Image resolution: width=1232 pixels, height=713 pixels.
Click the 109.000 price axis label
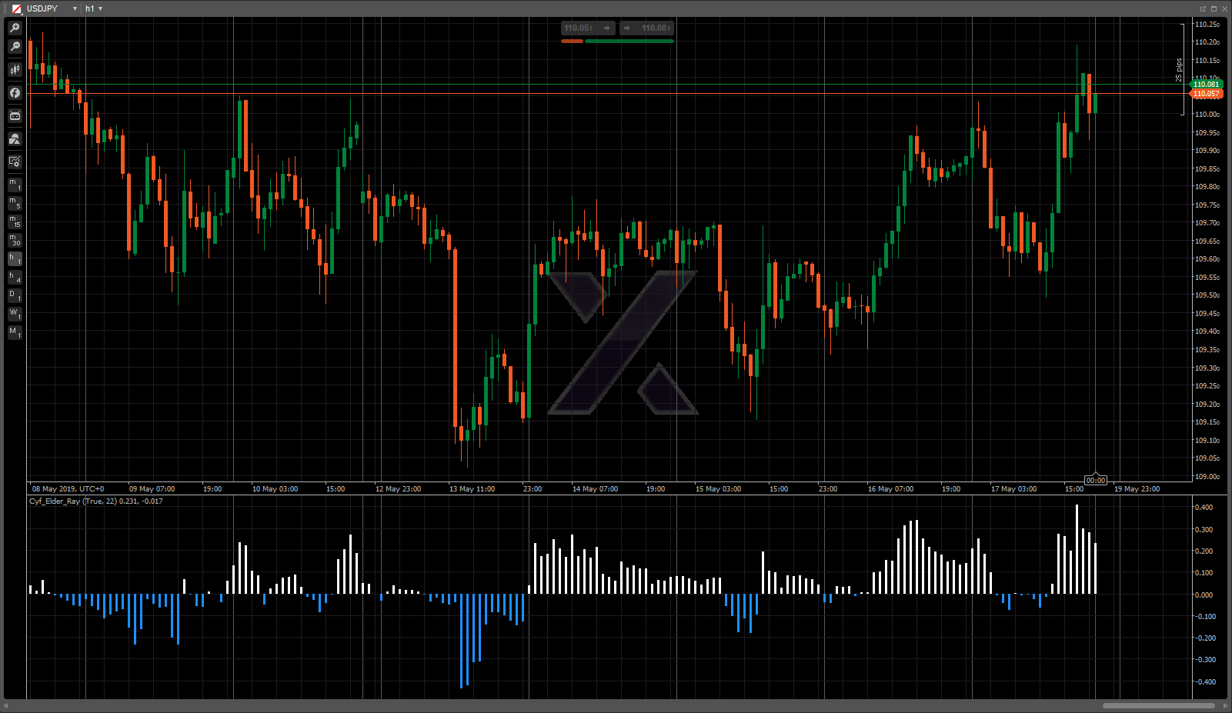[1207, 477]
